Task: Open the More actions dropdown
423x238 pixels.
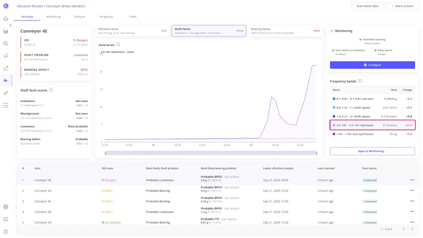Action: click(x=402, y=6)
